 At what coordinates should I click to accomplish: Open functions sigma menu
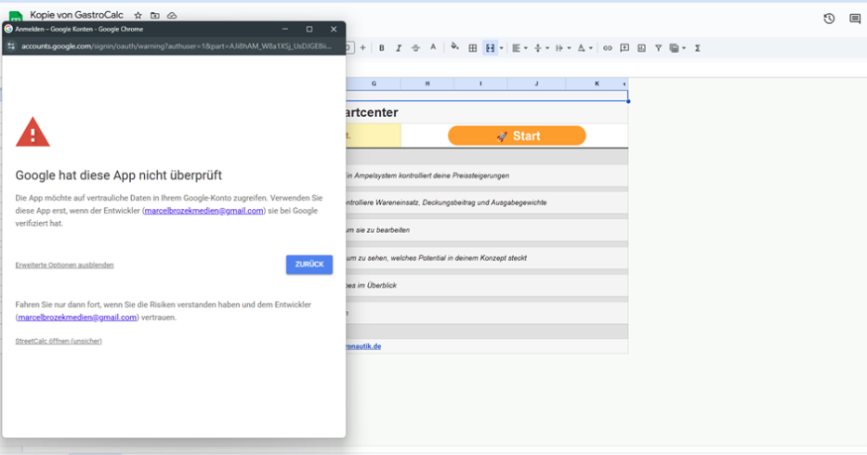pos(698,48)
